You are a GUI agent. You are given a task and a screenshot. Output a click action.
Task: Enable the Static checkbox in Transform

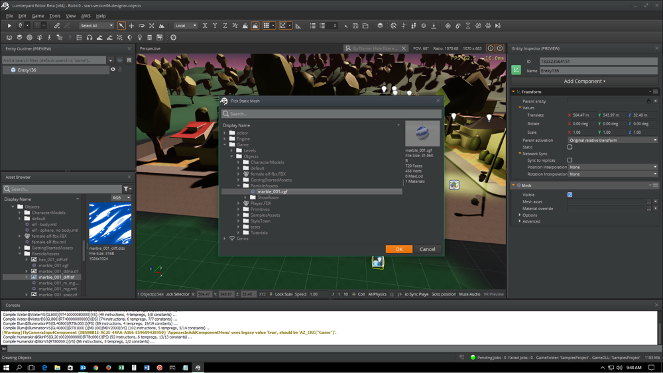[x=570, y=147]
